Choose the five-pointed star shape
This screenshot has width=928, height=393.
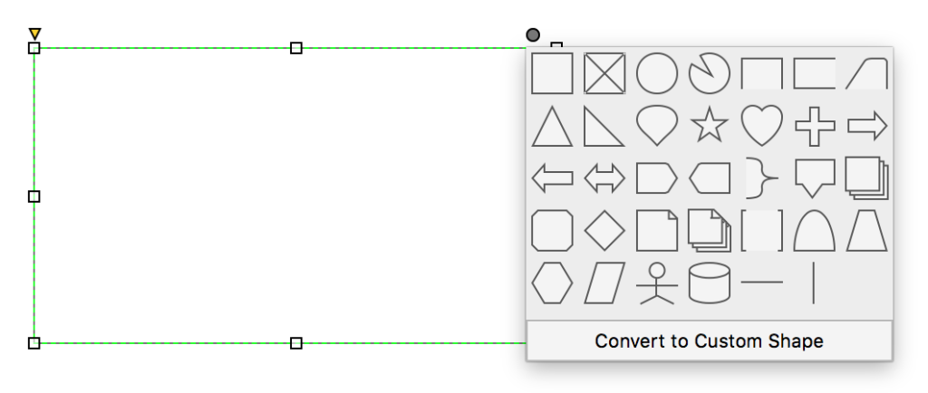click(x=709, y=125)
